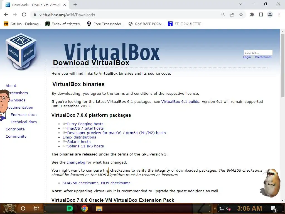This screenshot has height=214, width=285.
Task: Open the Index of ~dartz bookmark
Action: point(64,24)
